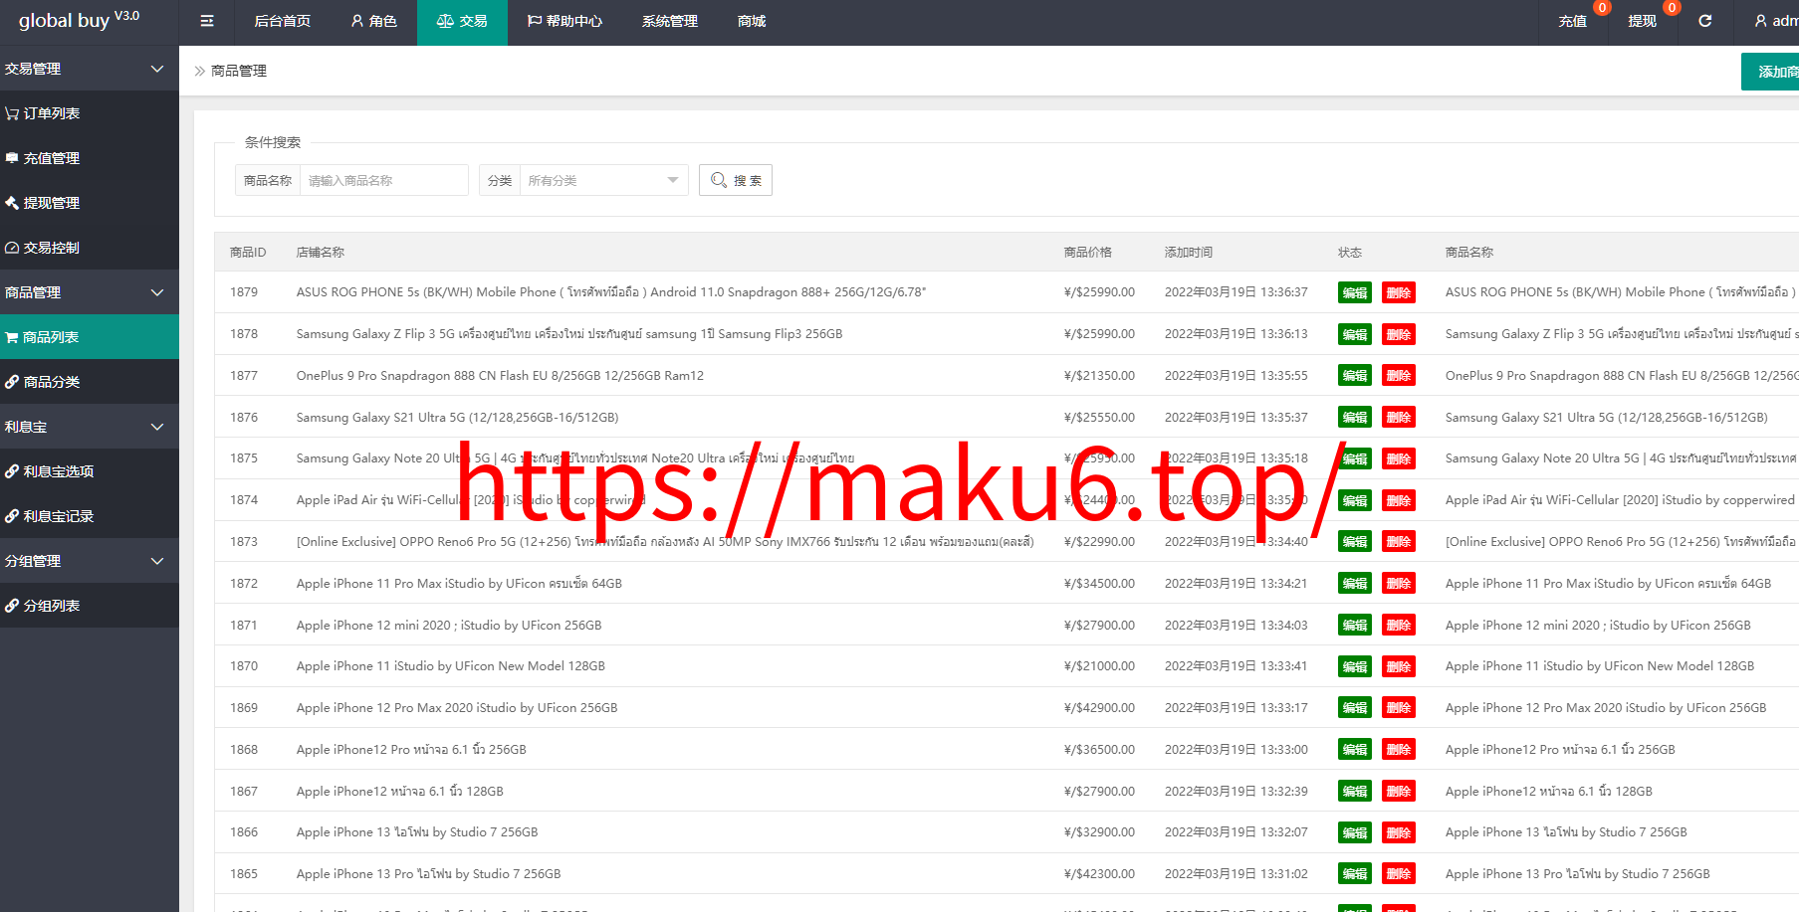
Task: Open the admin user menu
Action: point(1776,21)
